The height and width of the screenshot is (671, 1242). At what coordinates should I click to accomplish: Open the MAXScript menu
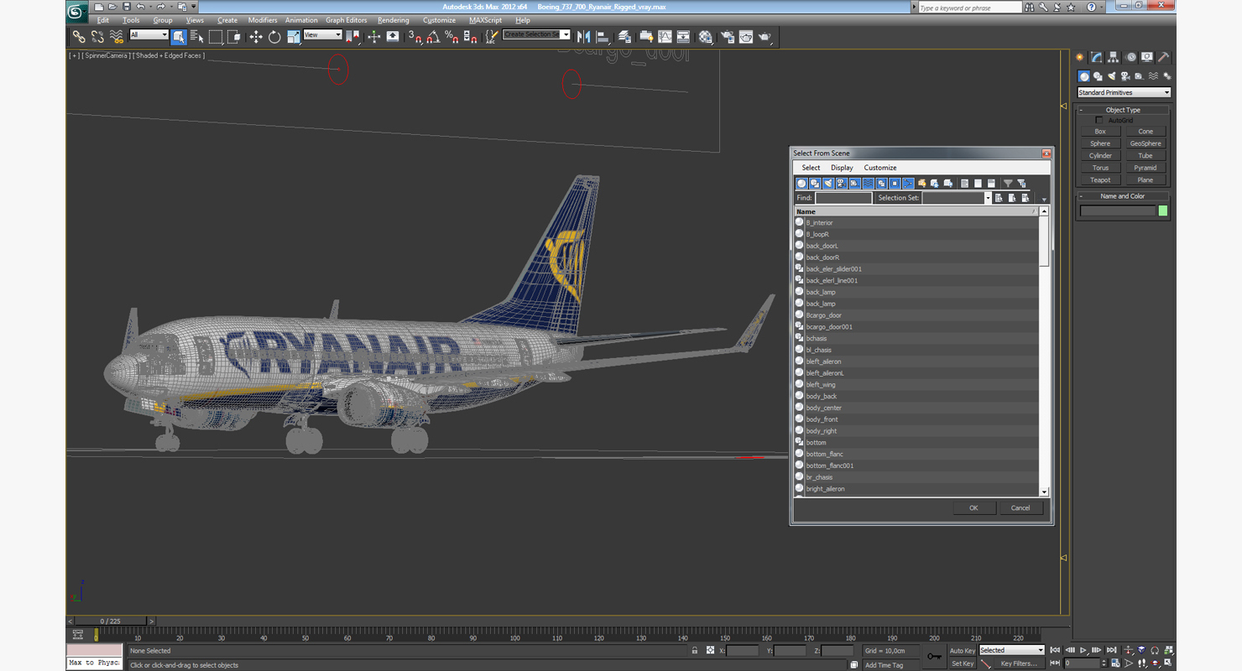click(x=485, y=20)
